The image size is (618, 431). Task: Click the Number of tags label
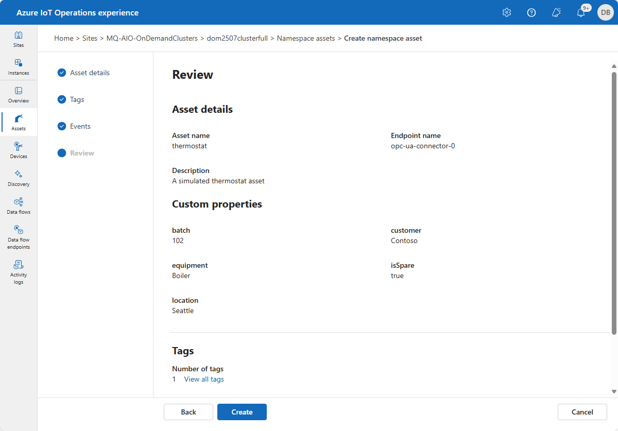198,369
